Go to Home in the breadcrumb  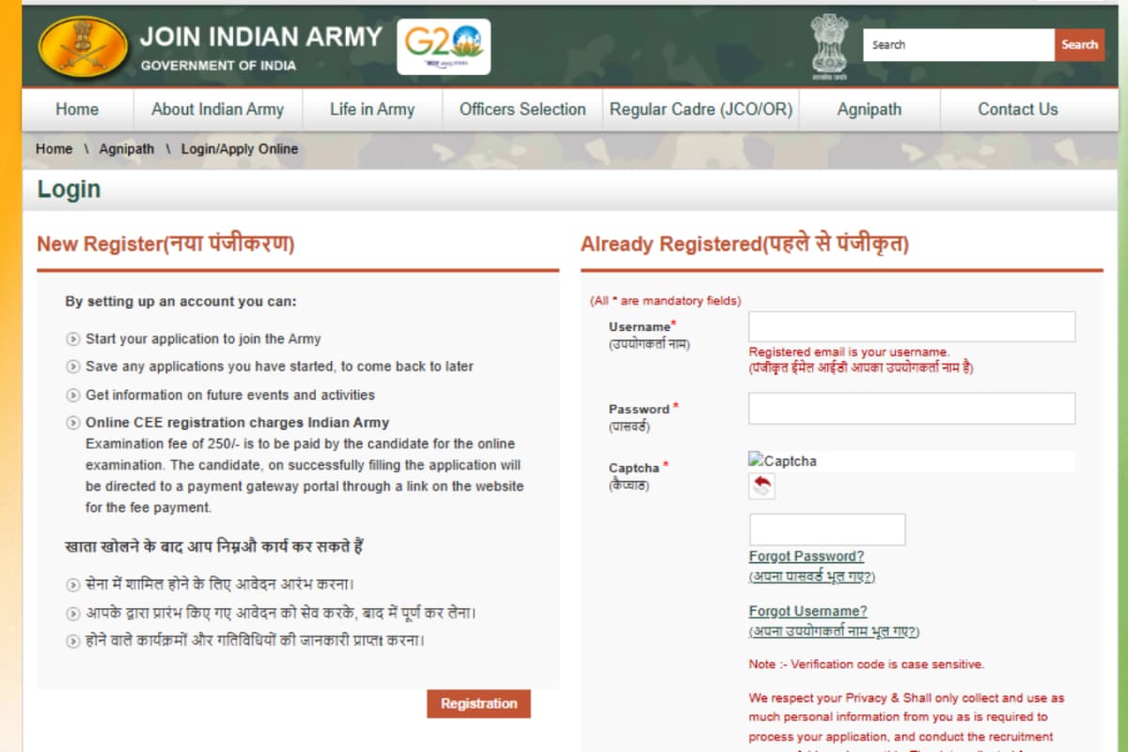coord(54,149)
